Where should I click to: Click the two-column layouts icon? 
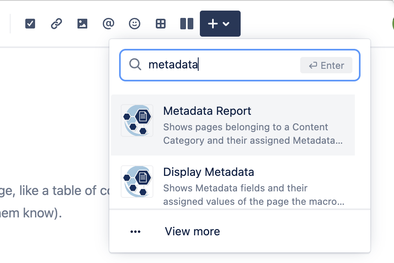coord(186,24)
